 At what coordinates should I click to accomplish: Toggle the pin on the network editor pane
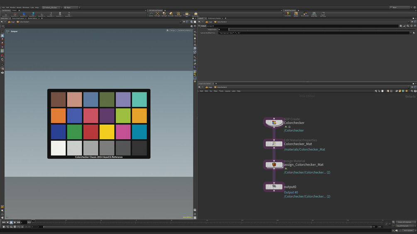click(412, 87)
